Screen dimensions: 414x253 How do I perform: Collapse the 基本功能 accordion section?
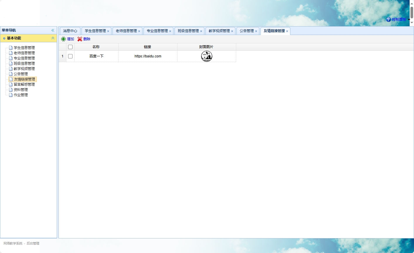click(53, 38)
